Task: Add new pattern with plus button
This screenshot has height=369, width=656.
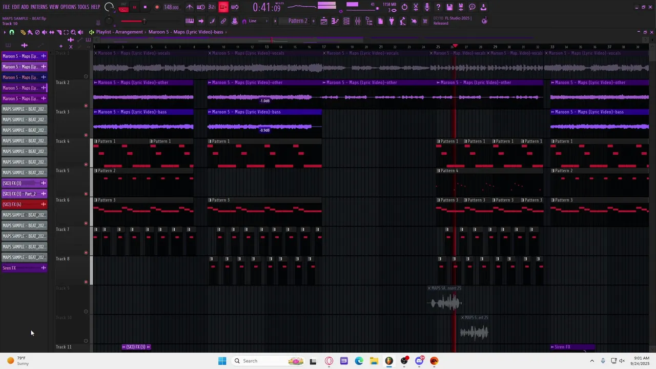Action: click(x=313, y=21)
